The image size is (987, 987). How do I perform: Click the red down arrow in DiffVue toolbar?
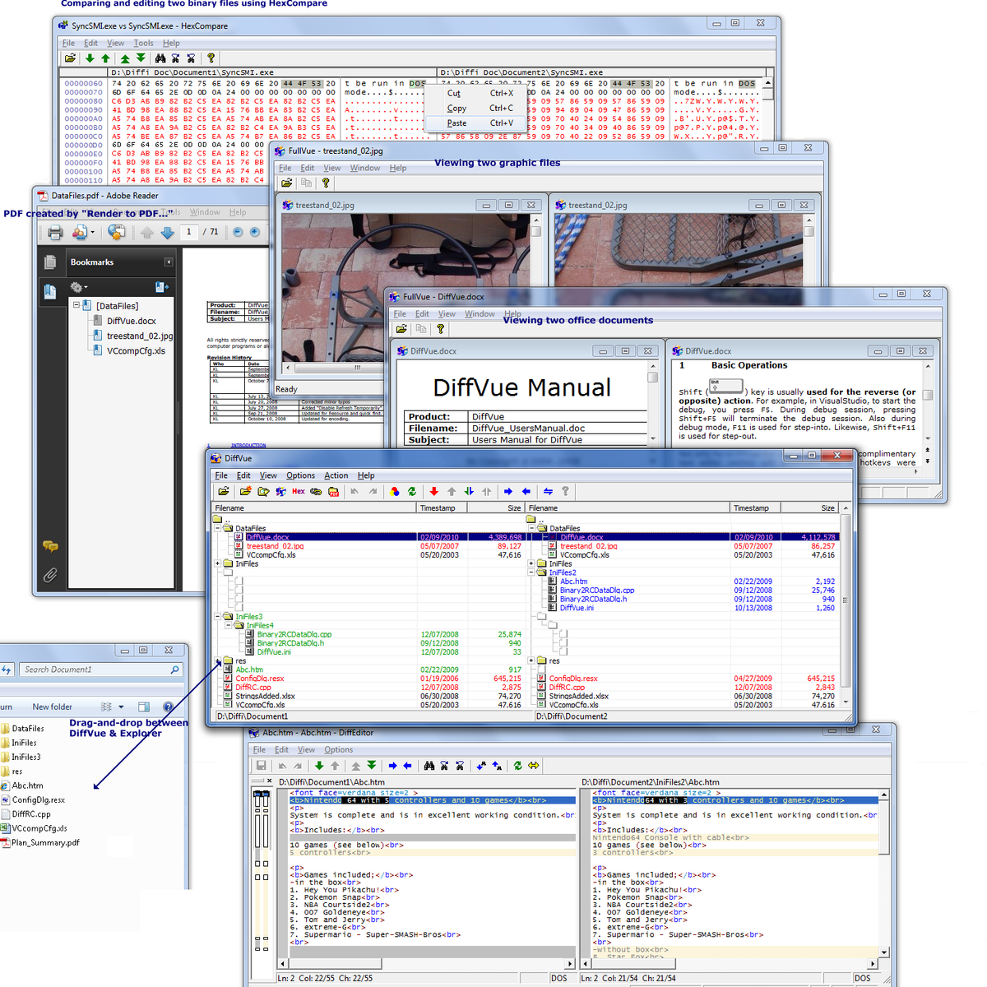tap(433, 492)
